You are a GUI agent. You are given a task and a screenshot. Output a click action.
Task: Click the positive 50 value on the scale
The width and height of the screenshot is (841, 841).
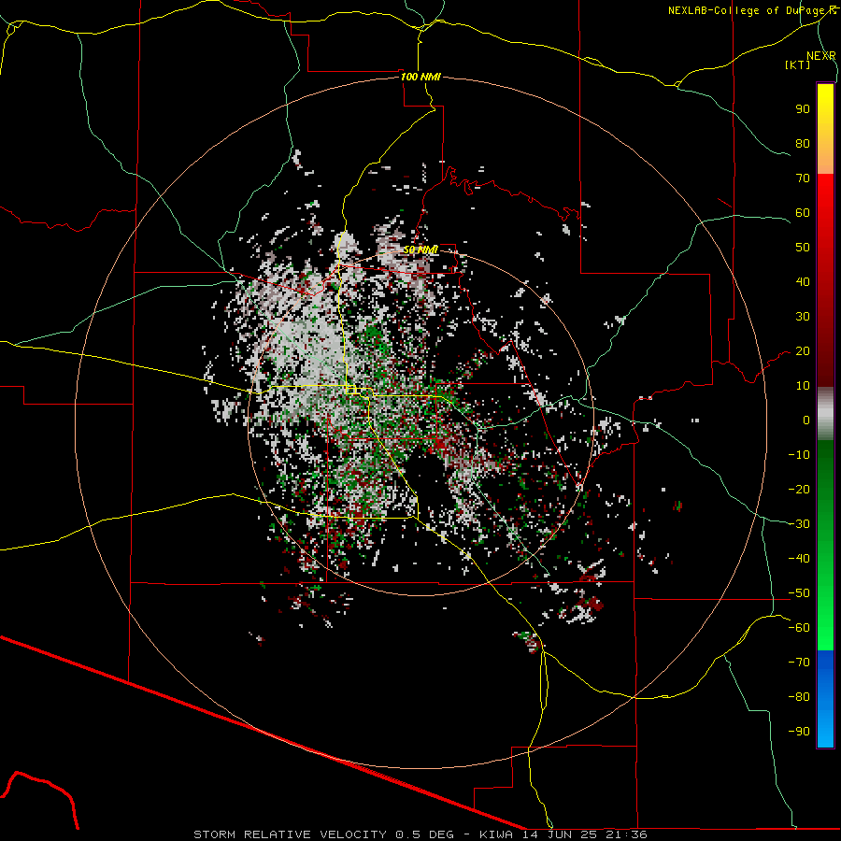[x=803, y=248]
